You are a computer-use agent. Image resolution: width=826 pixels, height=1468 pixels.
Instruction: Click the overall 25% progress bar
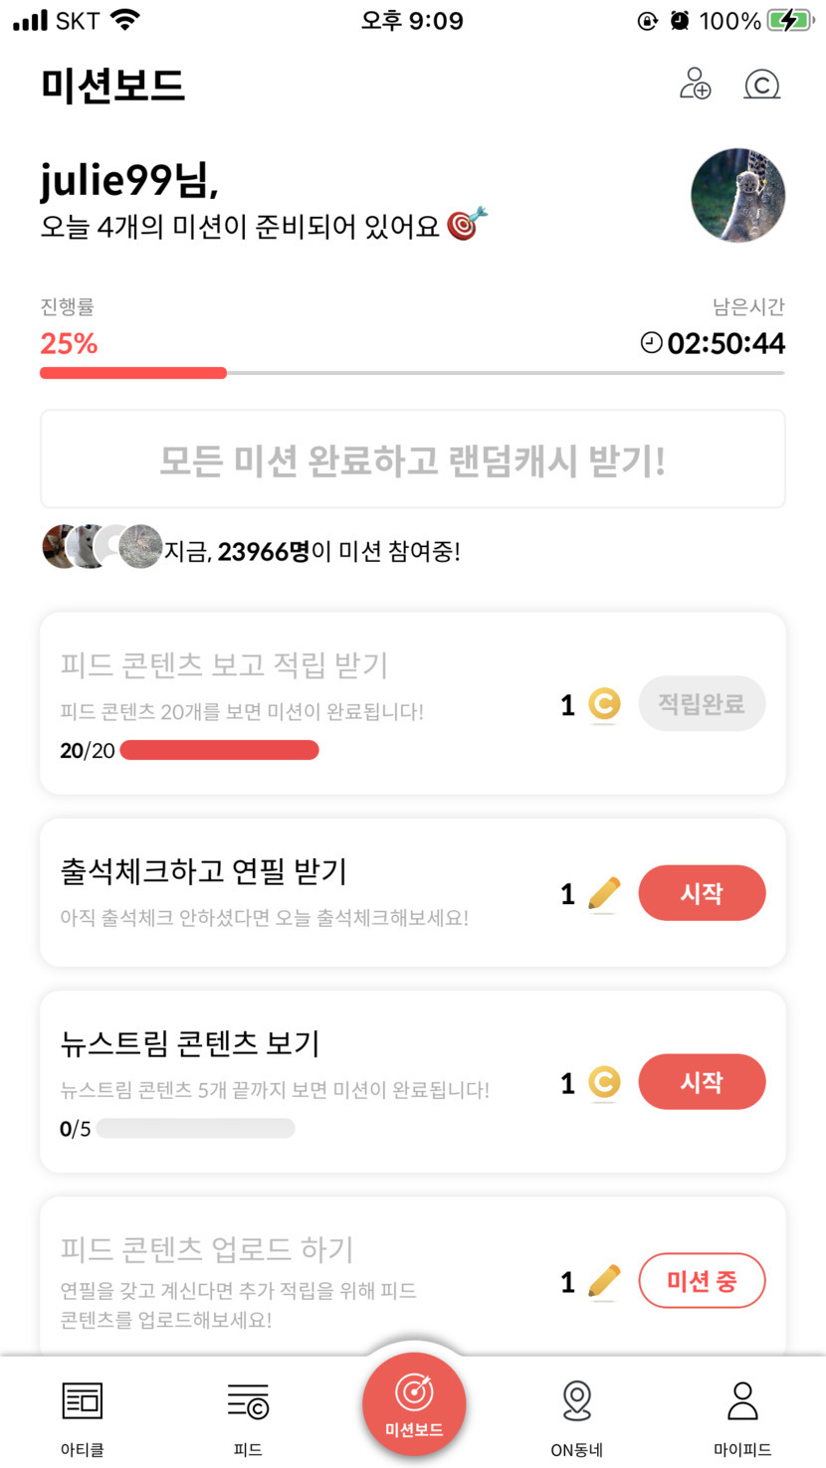click(412, 373)
